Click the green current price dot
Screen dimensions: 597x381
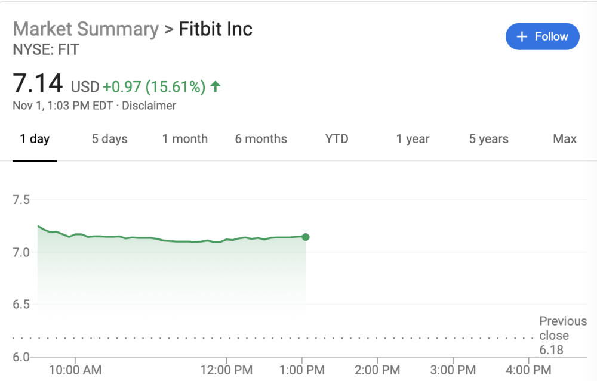pyautogui.click(x=305, y=237)
